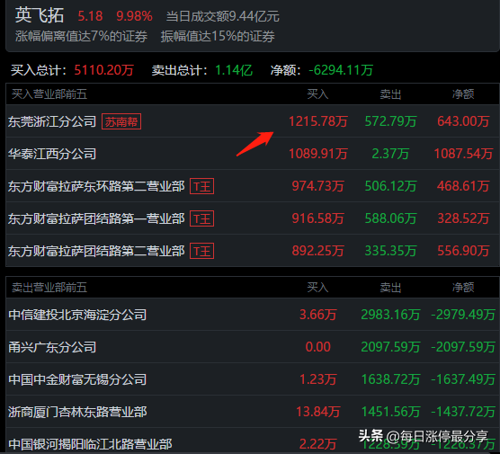
Task: Click net amount 556.90万
Action: (x=463, y=251)
